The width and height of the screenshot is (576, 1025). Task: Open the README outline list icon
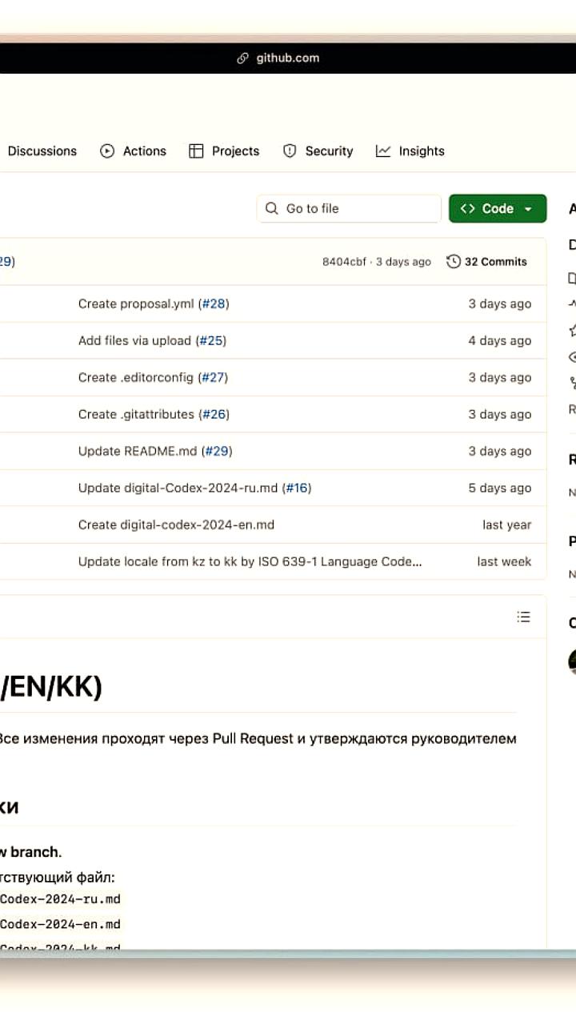523,617
